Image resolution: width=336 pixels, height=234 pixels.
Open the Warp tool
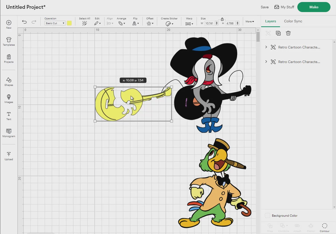pos(189,24)
